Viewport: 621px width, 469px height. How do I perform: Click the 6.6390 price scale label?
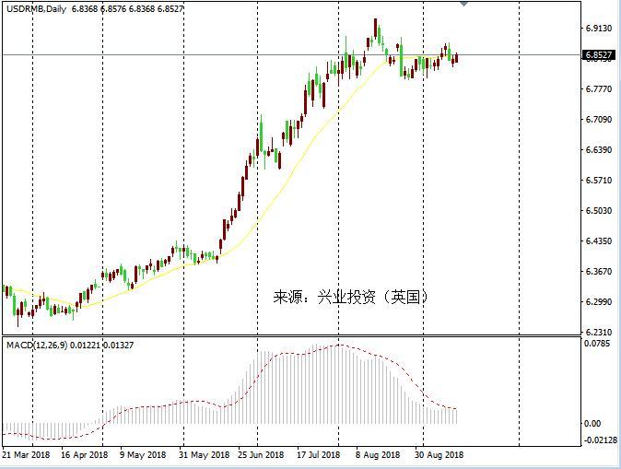click(598, 150)
